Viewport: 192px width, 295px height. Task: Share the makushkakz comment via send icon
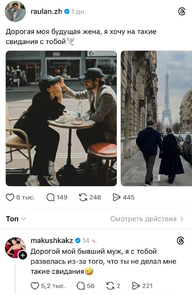coord(136,286)
